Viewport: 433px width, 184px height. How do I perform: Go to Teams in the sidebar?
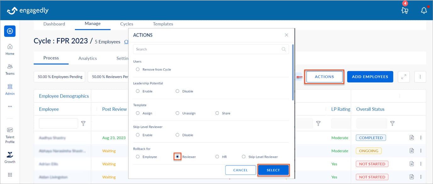pos(10,69)
